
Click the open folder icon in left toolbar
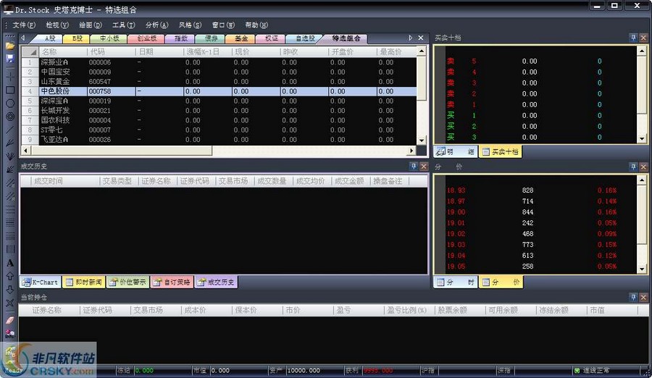tap(10, 46)
